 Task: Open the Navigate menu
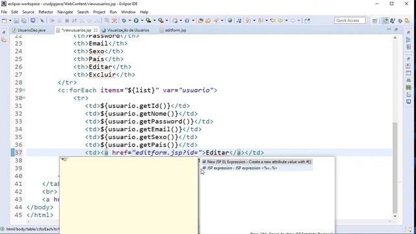tap(65, 12)
